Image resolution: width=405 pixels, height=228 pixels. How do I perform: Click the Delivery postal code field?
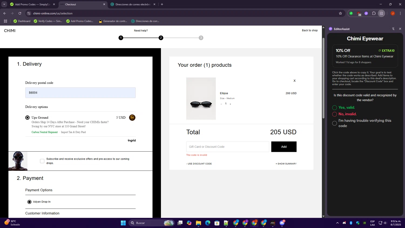pyautogui.click(x=80, y=93)
